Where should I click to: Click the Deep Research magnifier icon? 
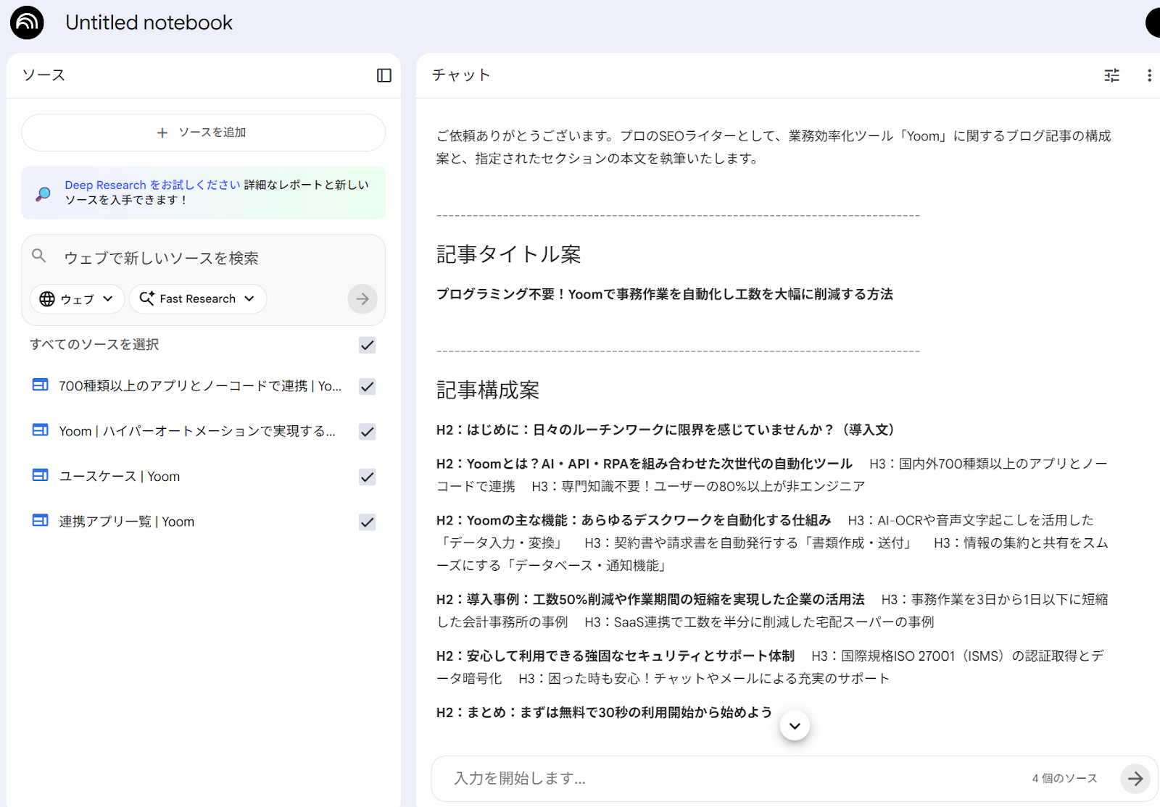click(43, 193)
